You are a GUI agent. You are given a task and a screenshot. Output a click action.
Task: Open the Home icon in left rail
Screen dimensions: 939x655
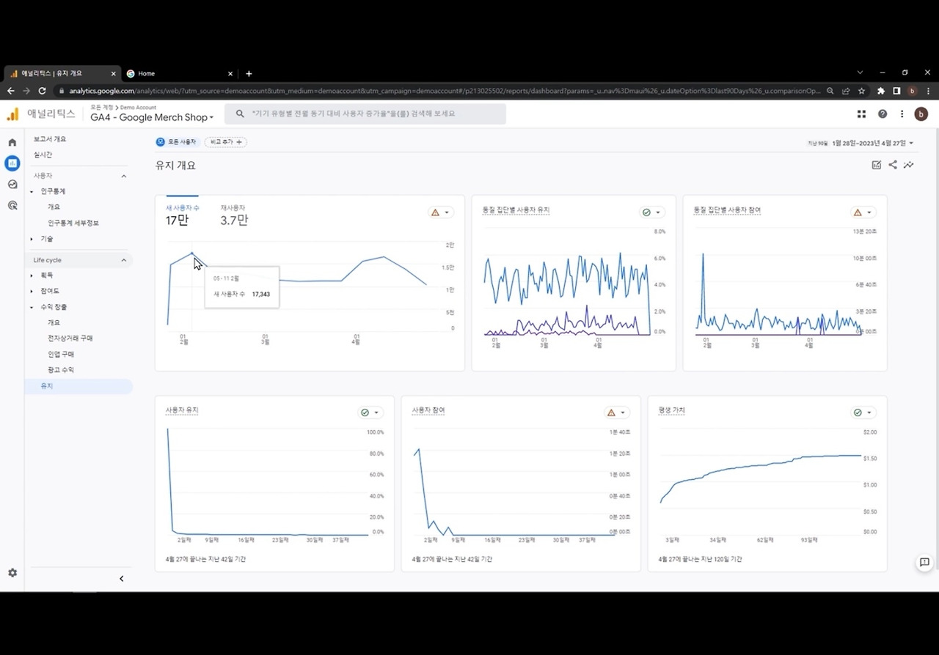tap(12, 142)
